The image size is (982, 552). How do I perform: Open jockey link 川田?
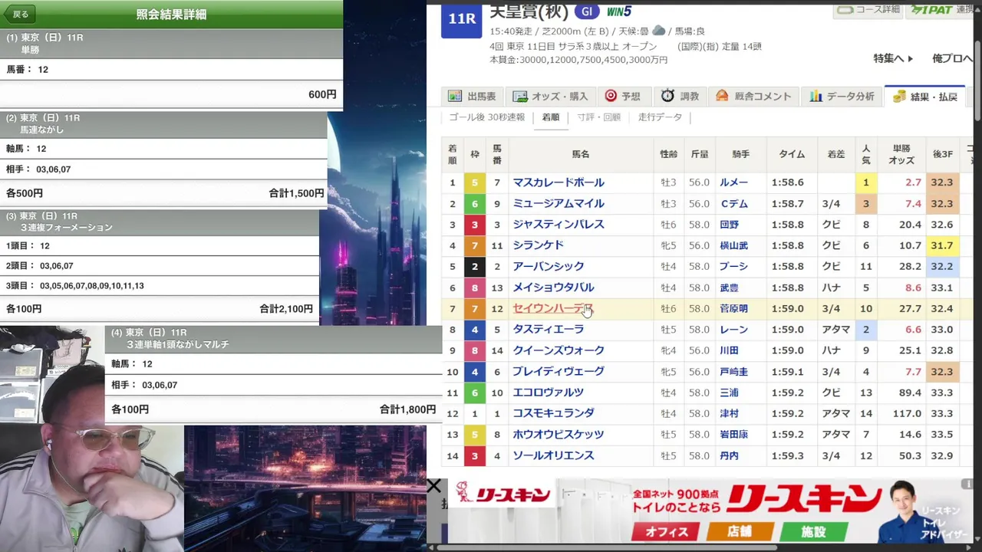[729, 350]
